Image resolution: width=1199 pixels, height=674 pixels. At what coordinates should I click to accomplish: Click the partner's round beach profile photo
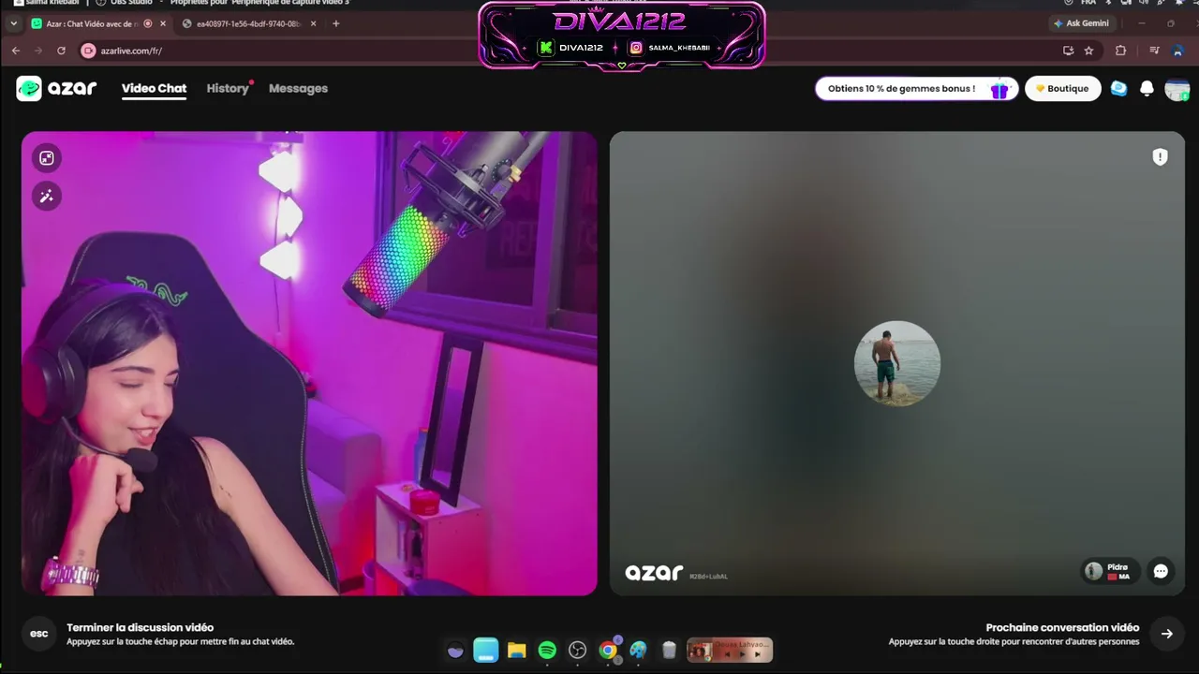point(897,363)
